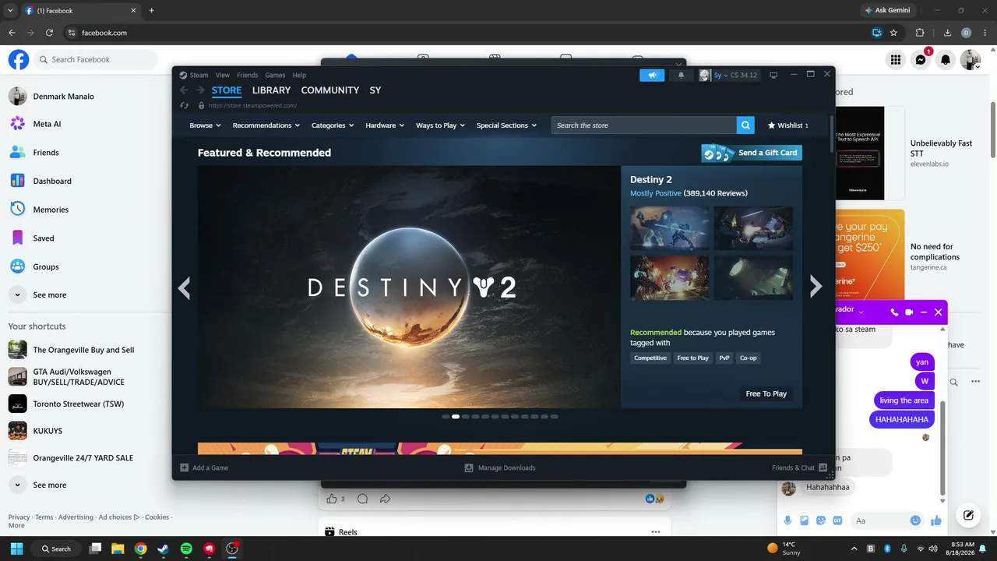The image size is (997, 561).
Task: Open the Special Sections dropdown
Action: [x=506, y=125]
